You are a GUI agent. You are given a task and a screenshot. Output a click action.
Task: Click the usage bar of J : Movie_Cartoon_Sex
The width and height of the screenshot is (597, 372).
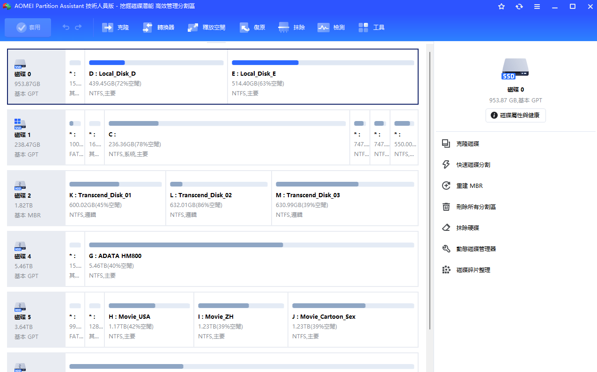pyautogui.click(x=353, y=306)
